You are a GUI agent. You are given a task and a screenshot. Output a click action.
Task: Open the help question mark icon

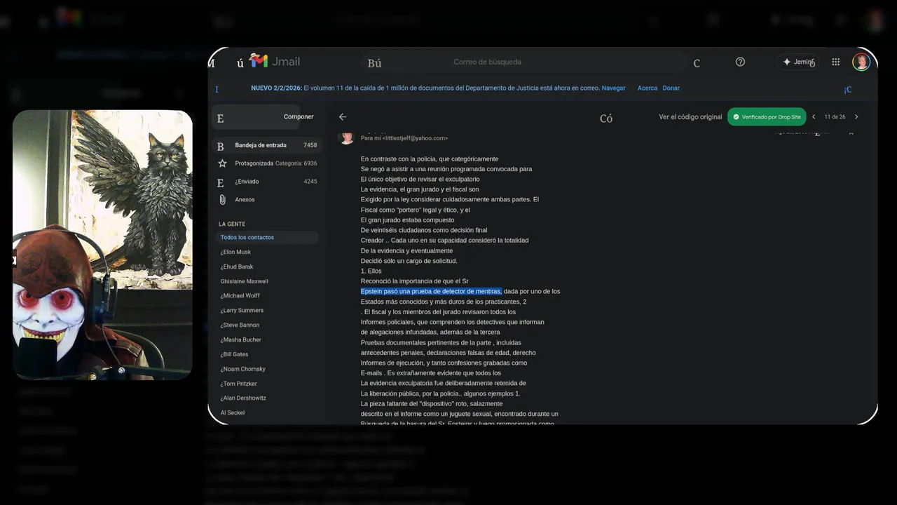pyautogui.click(x=740, y=62)
